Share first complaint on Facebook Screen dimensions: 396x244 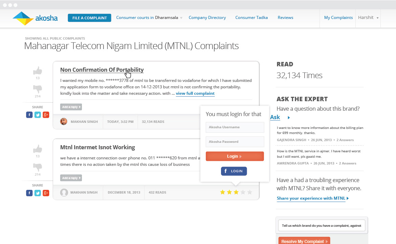coord(29,115)
